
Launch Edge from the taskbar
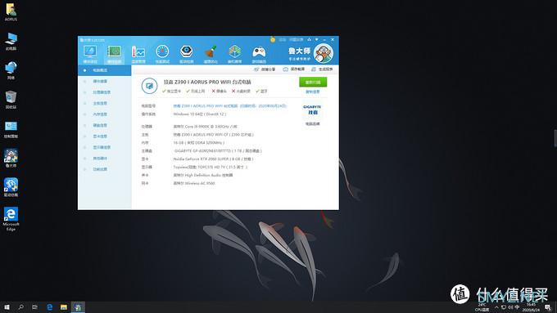click(50, 307)
